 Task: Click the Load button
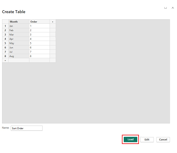click(130, 139)
